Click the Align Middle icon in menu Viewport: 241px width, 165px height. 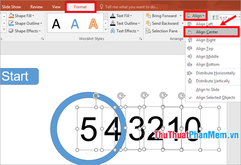190,56
